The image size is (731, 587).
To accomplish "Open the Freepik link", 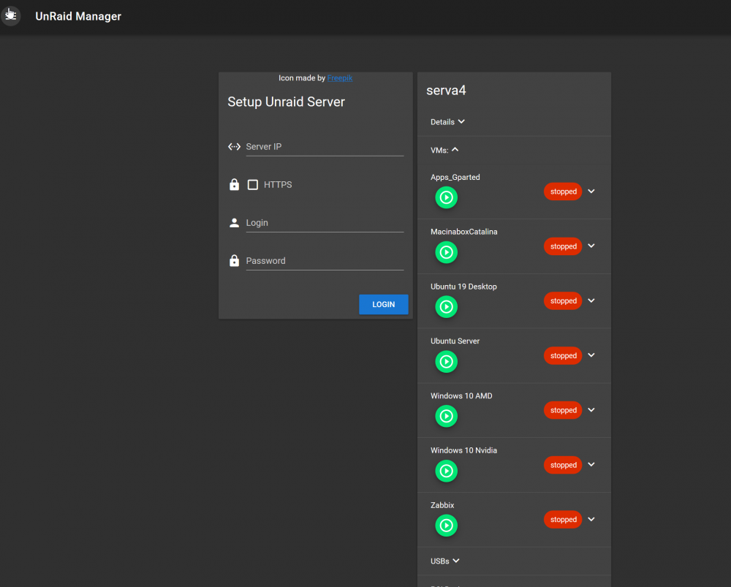I will click(x=339, y=78).
